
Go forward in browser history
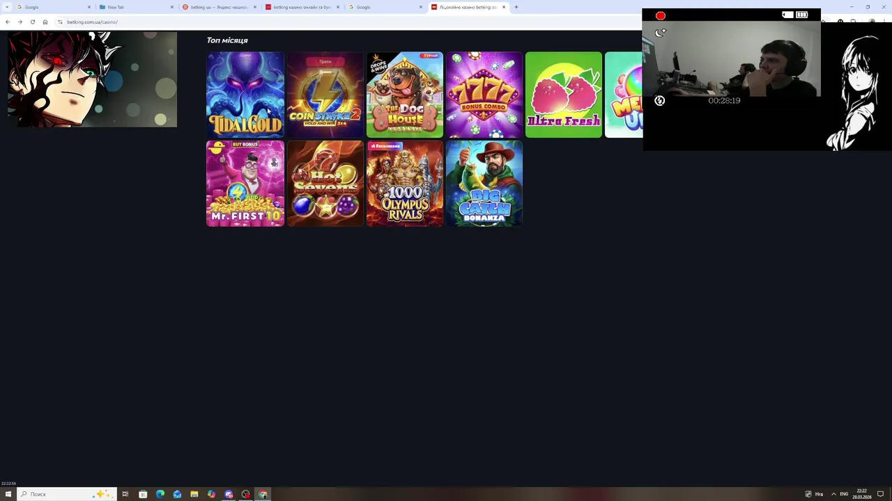click(x=20, y=22)
